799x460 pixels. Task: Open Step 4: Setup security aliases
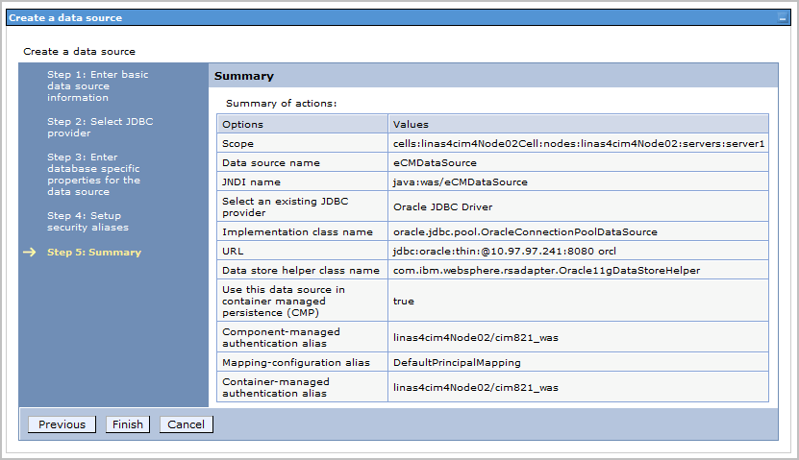point(87,221)
